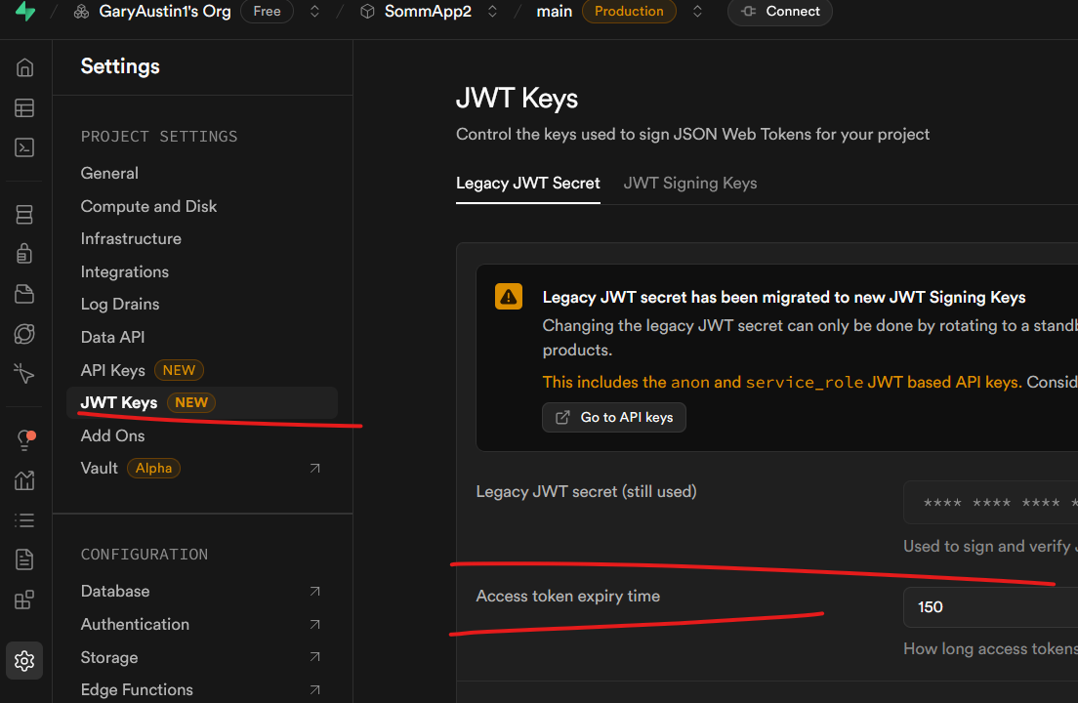This screenshot has height=703, width=1078.
Task: Open Project Home icon in sidebar
Action: (x=24, y=67)
